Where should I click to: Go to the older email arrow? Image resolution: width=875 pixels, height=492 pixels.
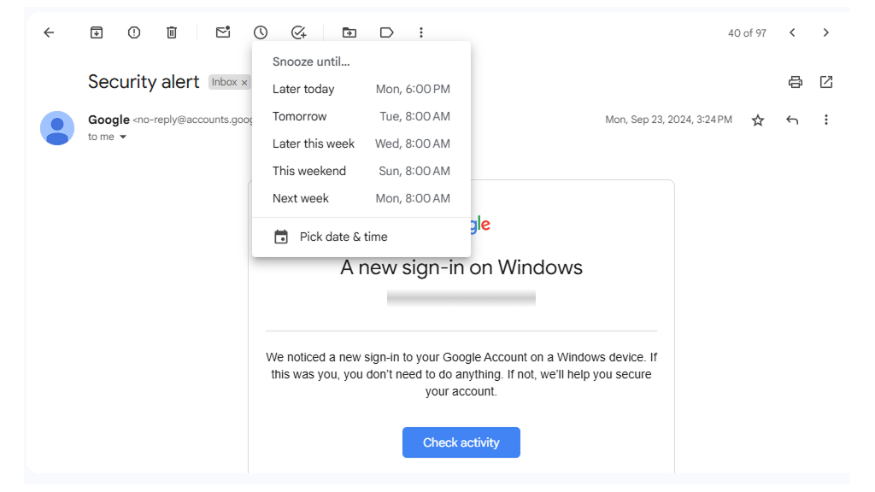point(826,33)
